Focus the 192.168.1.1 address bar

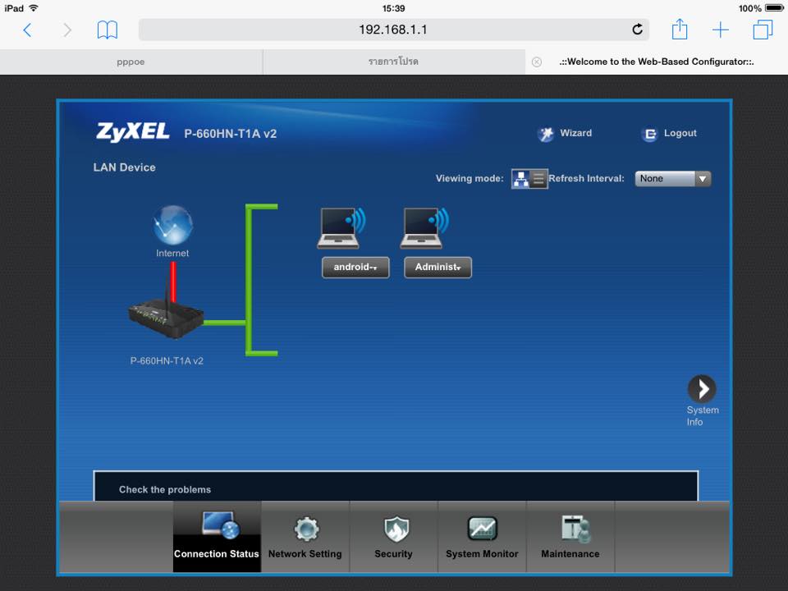coord(393,30)
